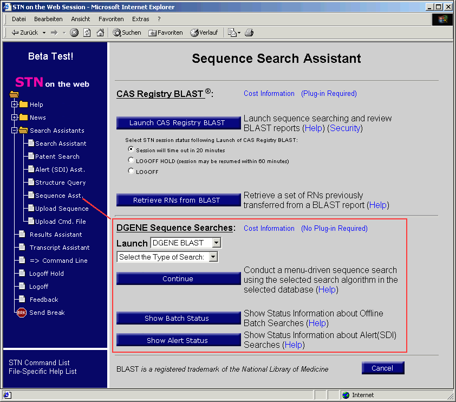Image resolution: width=456 pixels, height=402 pixels.
Task: Click the document icon beside Upload Sequence
Action: point(31,208)
